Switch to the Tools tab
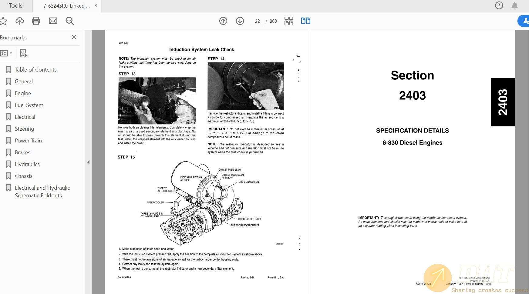Viewport: 529px width, 294px height. [15, 5]
